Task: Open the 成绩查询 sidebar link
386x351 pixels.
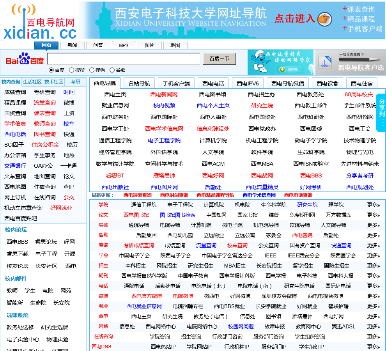Action: [15, 92]
